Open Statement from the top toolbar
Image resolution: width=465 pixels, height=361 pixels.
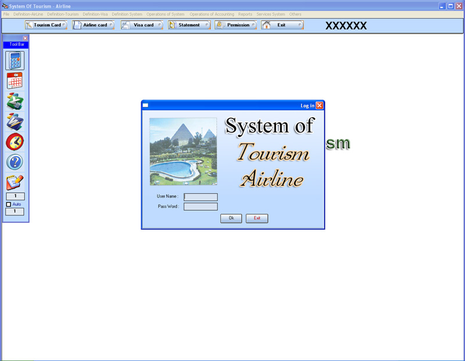click(x=189, y=25)
